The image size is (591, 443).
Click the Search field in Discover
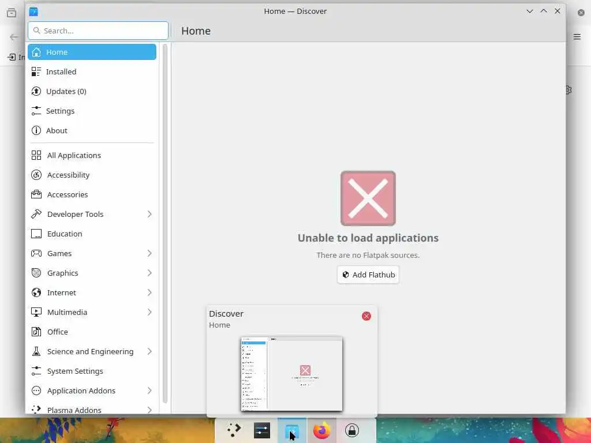(98, 31)
